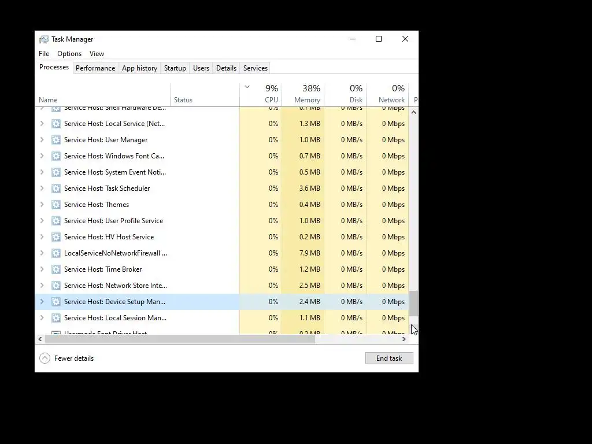Click the Fewer details circle arrow icon
This screenshot has width=592, height=444.
[45, 358]
